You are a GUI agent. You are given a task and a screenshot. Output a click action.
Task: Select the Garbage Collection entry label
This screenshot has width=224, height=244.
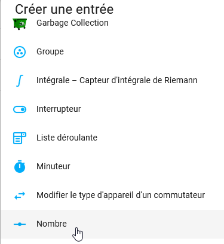tap(72, 23)
